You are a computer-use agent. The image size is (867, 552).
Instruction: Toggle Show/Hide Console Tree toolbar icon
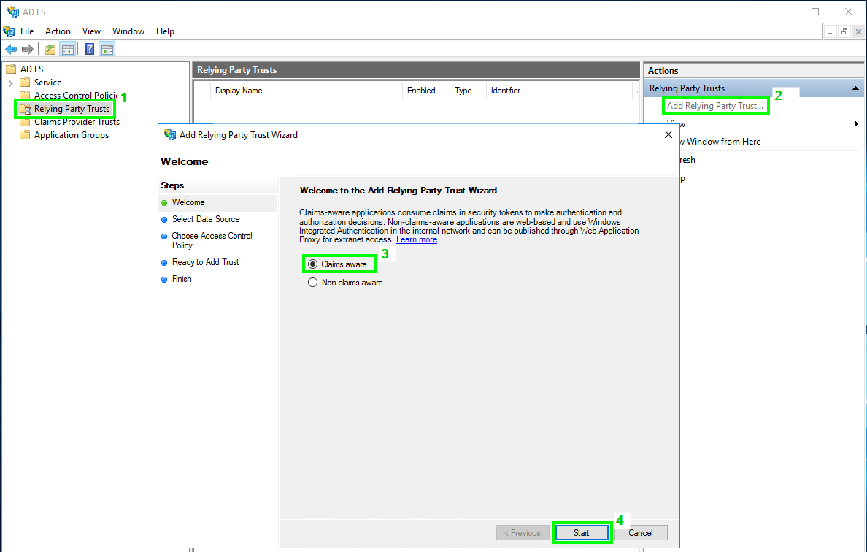point(68,50)
